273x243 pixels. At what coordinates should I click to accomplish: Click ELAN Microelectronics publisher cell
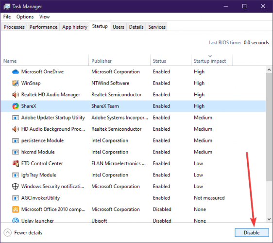tap(119, 163)
